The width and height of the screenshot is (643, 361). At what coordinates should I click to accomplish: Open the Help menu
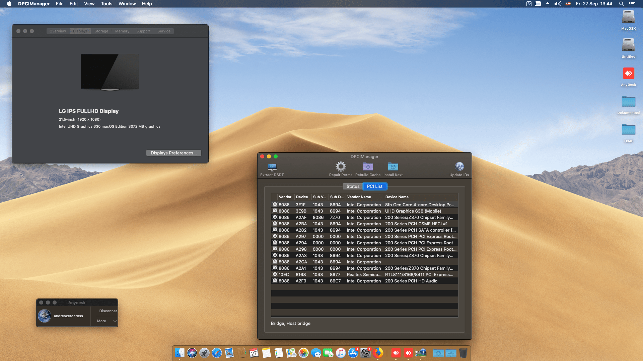pos(147,4)
